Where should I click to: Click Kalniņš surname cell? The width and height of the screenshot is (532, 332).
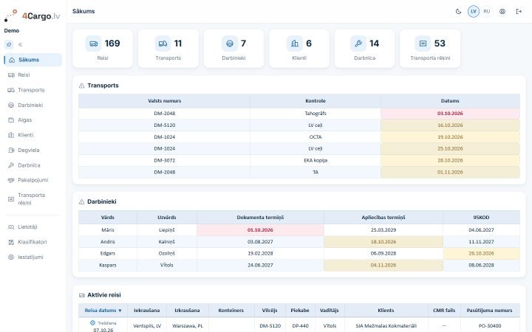[x=166, y=242]
